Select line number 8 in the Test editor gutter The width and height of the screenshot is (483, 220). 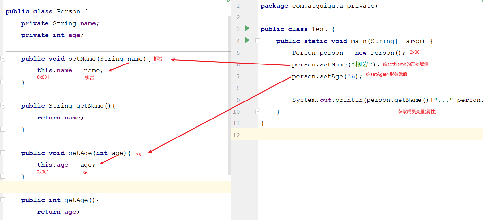238,88
